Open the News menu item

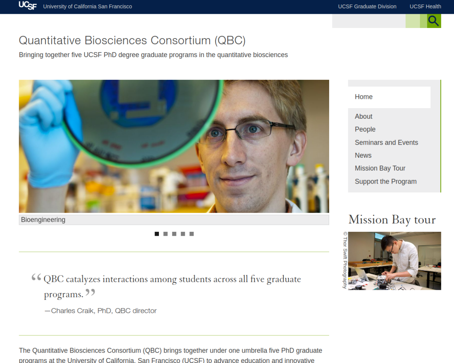(363, 155)
